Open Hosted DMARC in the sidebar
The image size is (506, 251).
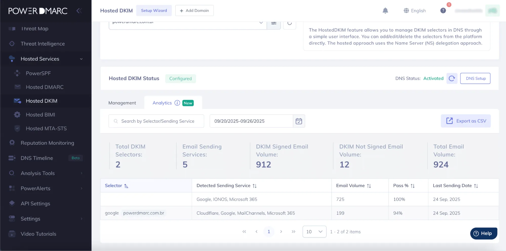pyautogui.click(x=45, y=87)
